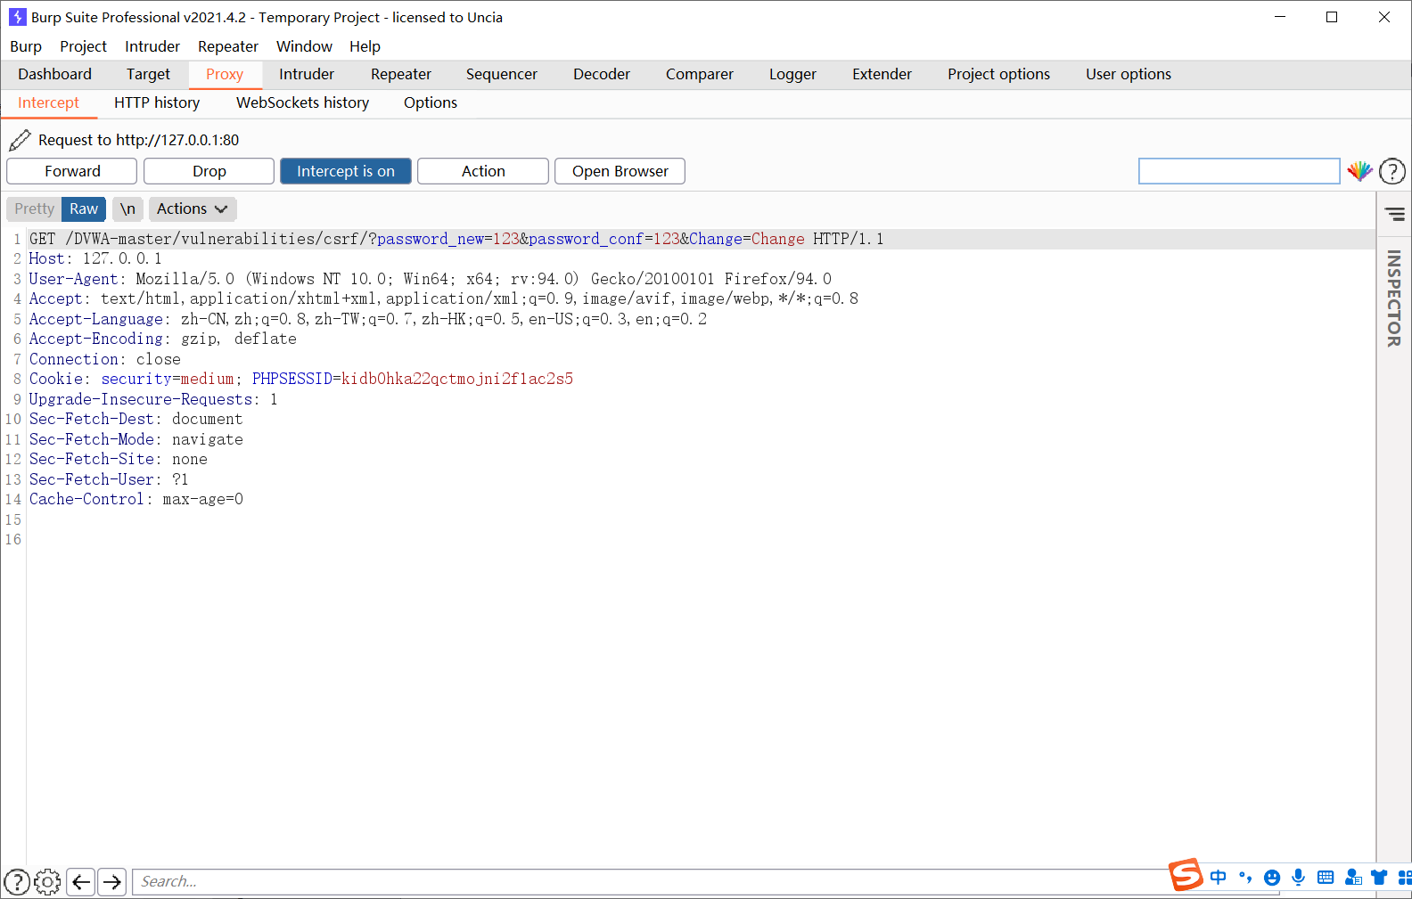Switch to the Extender tab
This screenshot has height=899, width=1412.
882,74
